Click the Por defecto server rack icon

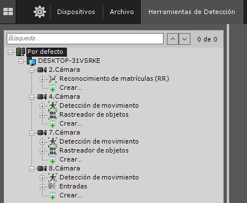21,52
